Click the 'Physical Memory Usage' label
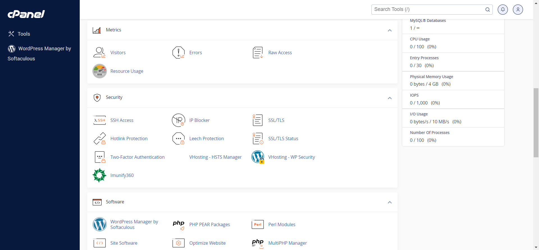539x250 pixels. [x=431, y=77]
